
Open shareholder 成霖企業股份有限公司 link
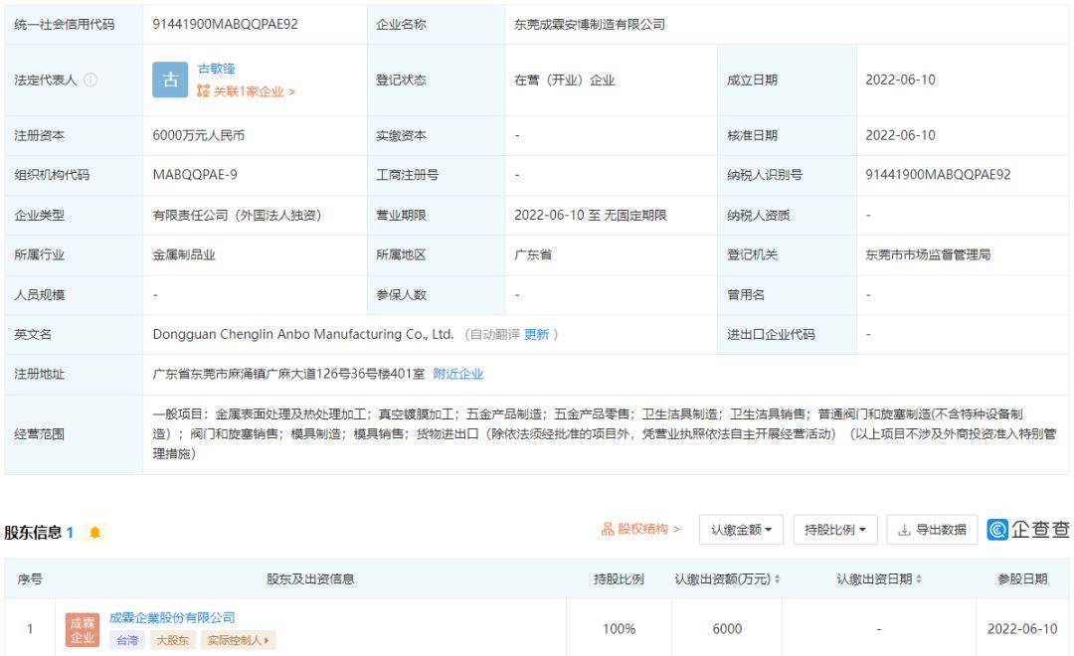point(172,618)
